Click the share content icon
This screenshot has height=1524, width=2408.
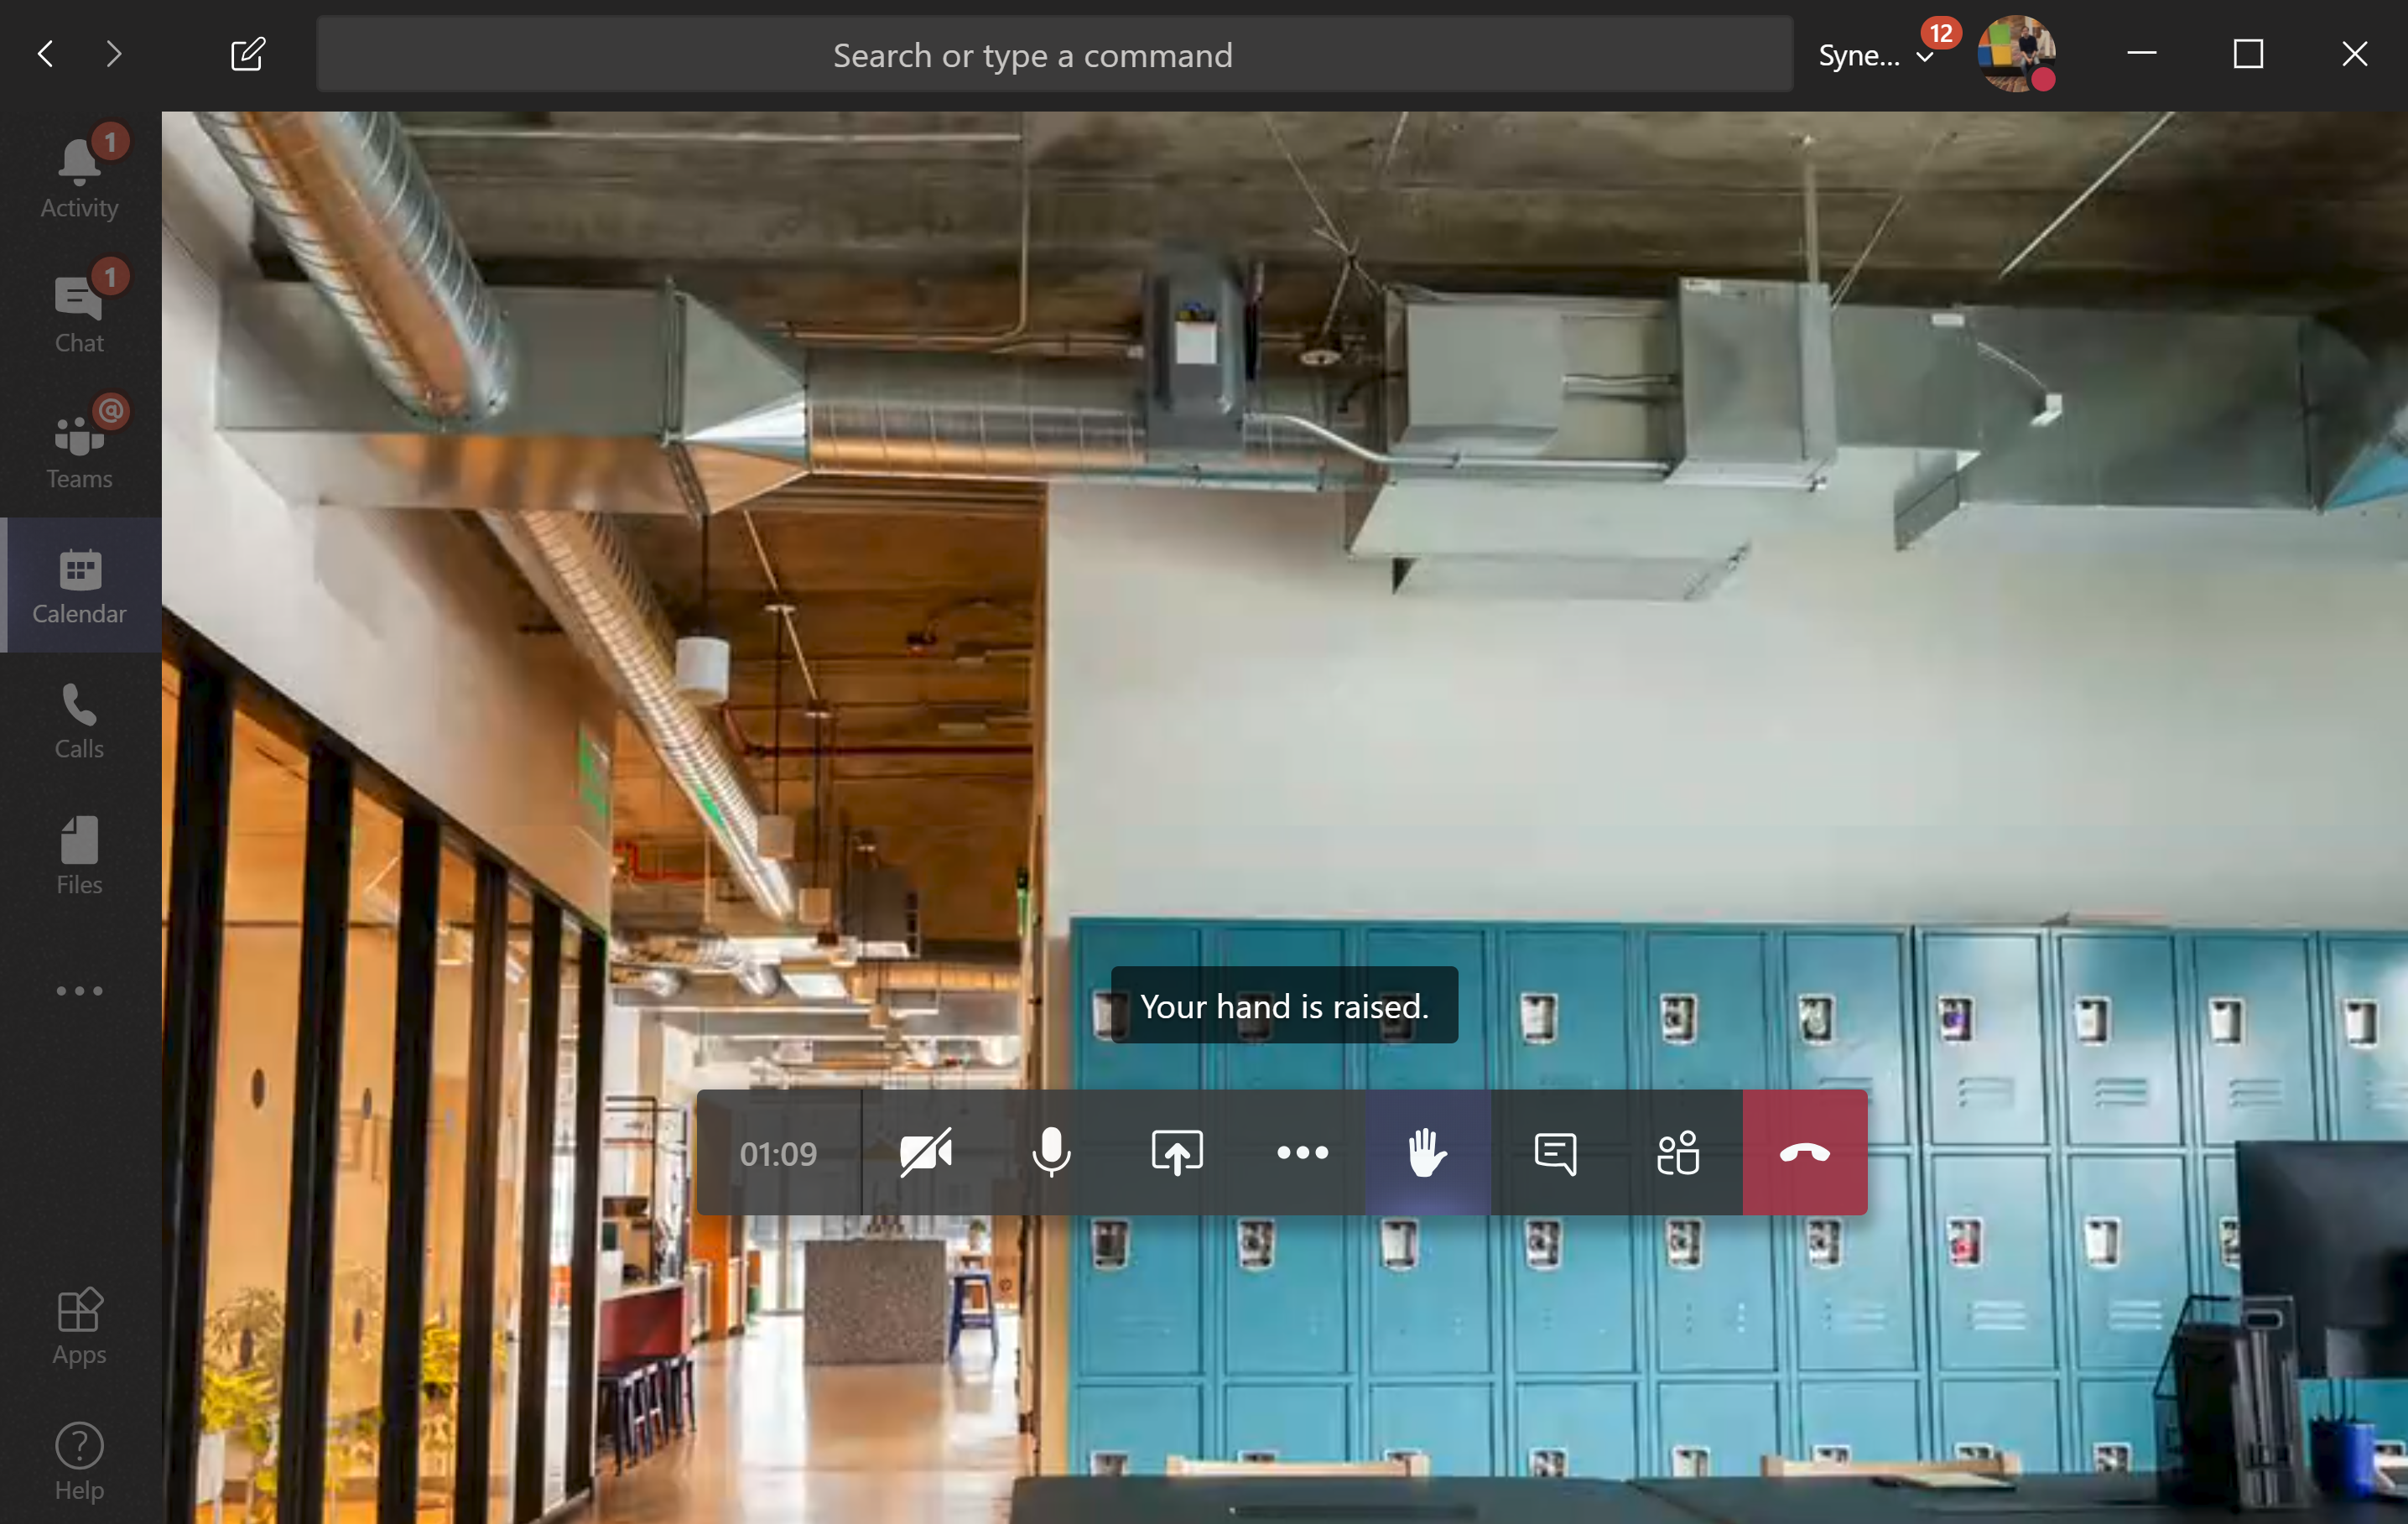1176,1152
